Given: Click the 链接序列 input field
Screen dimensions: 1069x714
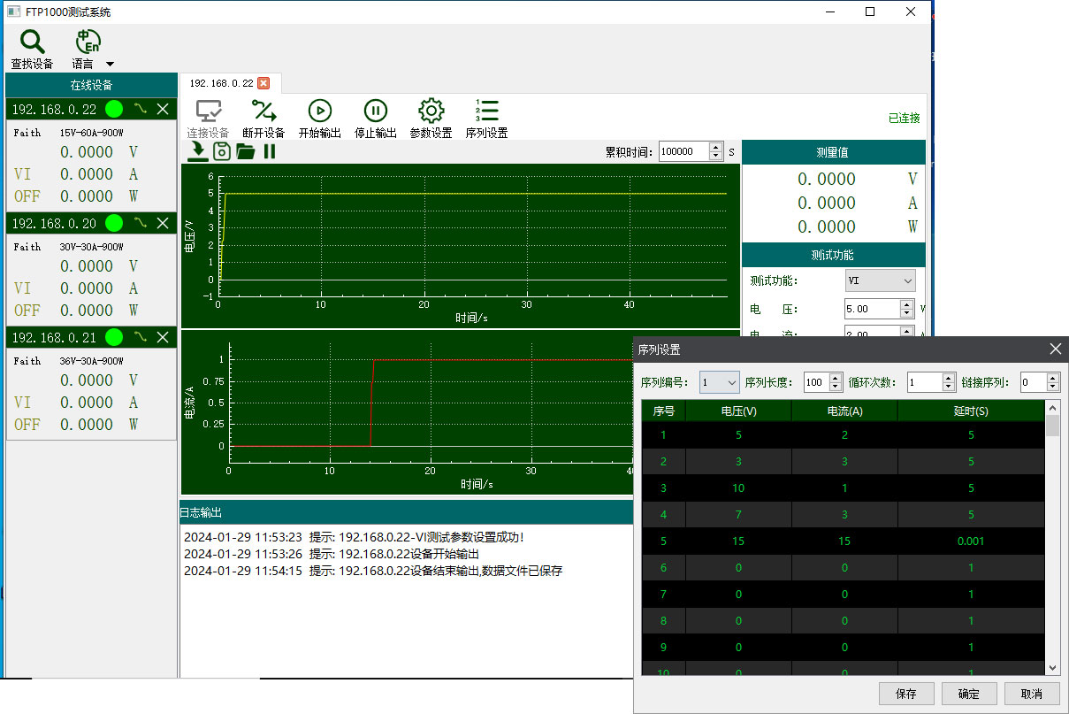Looking at the screenshot, I should coord(1033,382).
